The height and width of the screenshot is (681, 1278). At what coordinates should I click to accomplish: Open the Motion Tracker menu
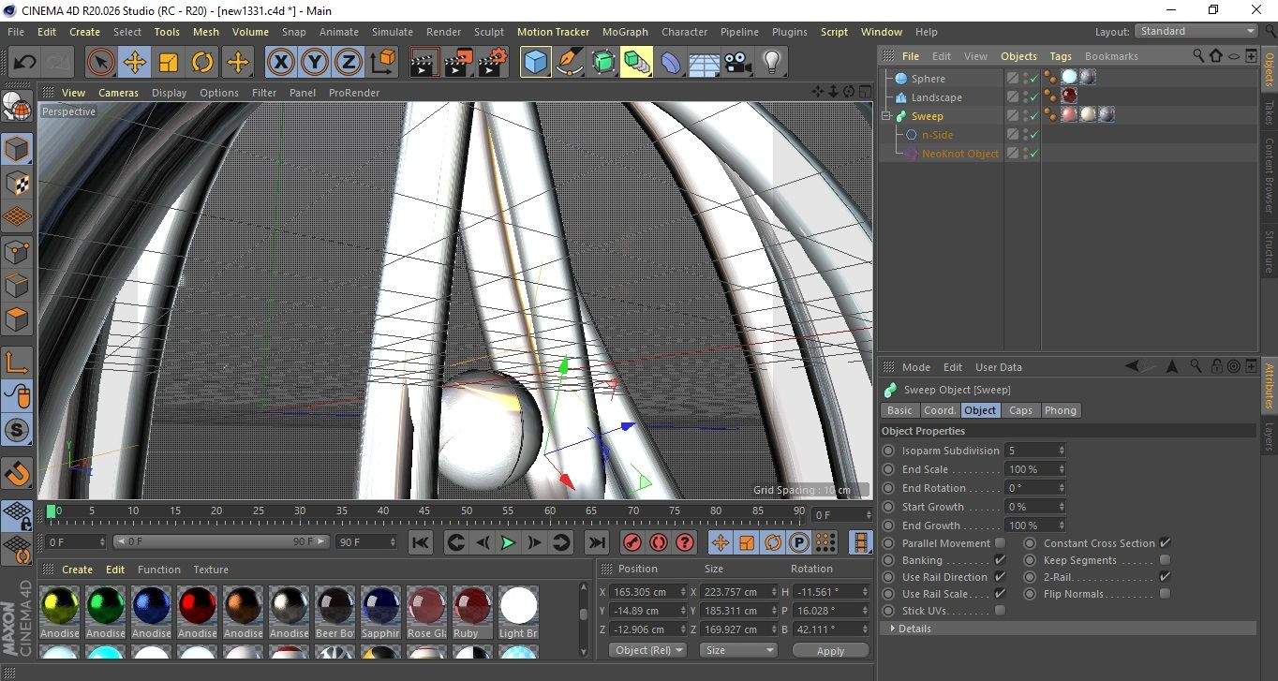pyautogui.click(x=553, y=32)
